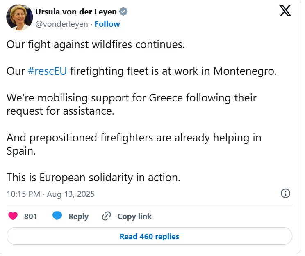Click the name Ursula von der Leyen
305x256 pixels.
coord(76,12)
